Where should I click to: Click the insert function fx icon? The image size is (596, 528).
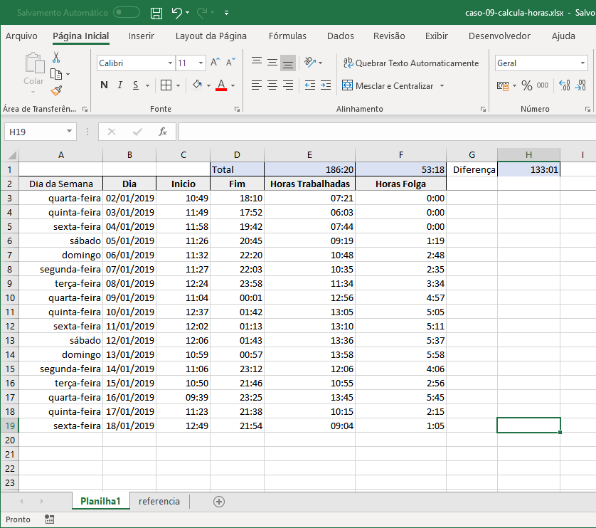point(163,132)
